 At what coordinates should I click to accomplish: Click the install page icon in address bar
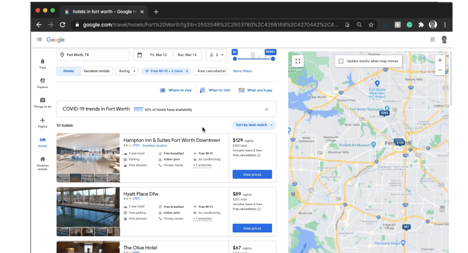point(347,25)
